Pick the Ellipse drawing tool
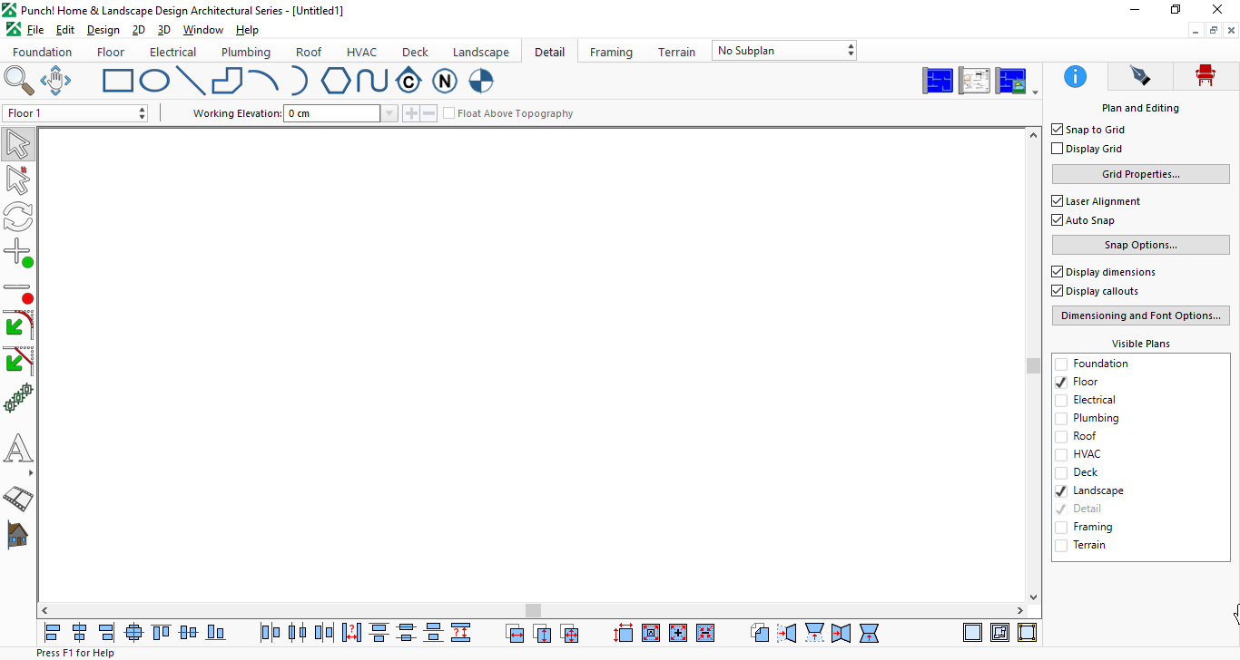Screen dimensions: 1240x660 (154, 82)
